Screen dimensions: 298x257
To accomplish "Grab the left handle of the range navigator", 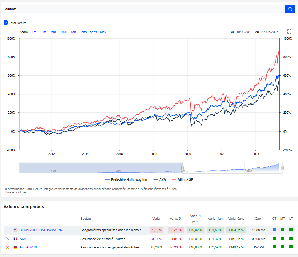I will pos(182,168).
